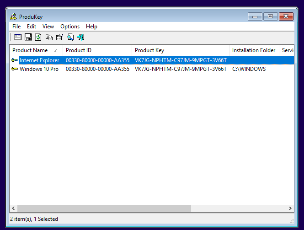Select the Internet Explorer row name
Viewport: 304px width, 230px height.
click(39, 60)
